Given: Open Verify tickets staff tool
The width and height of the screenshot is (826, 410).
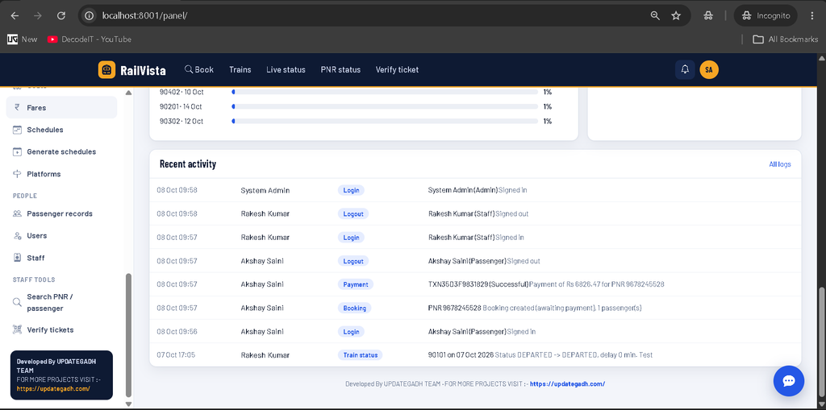Looking at the screenshot, I should pos(61,330).
